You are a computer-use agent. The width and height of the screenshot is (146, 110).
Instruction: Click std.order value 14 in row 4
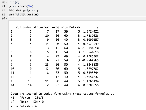coord(47,44)
